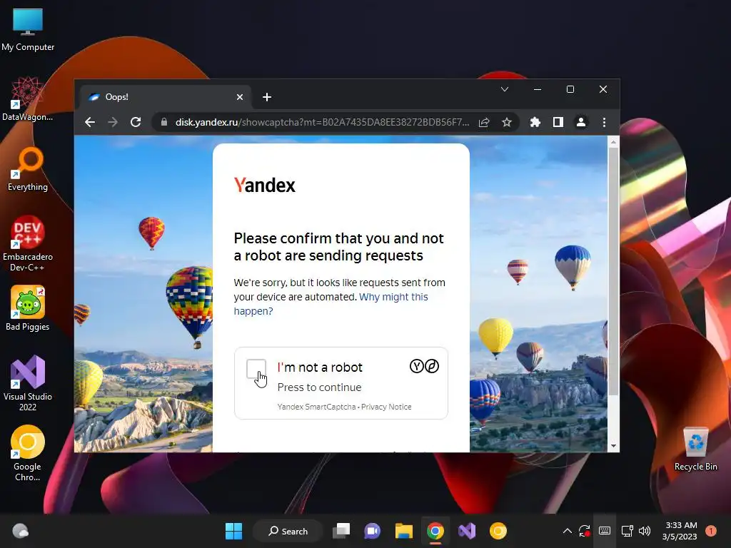Click the Yandex logo on the page
The height and width of the screenshot is (548, 731).
pyautogui.click(x=264, y=185)
